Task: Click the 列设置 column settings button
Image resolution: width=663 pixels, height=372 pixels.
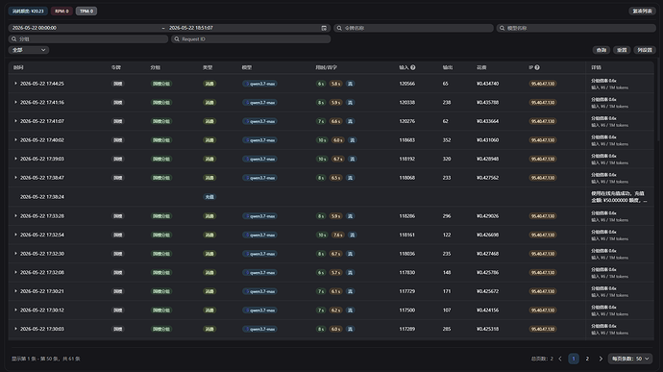Action: pyautogui.click(x=645, y=50)
